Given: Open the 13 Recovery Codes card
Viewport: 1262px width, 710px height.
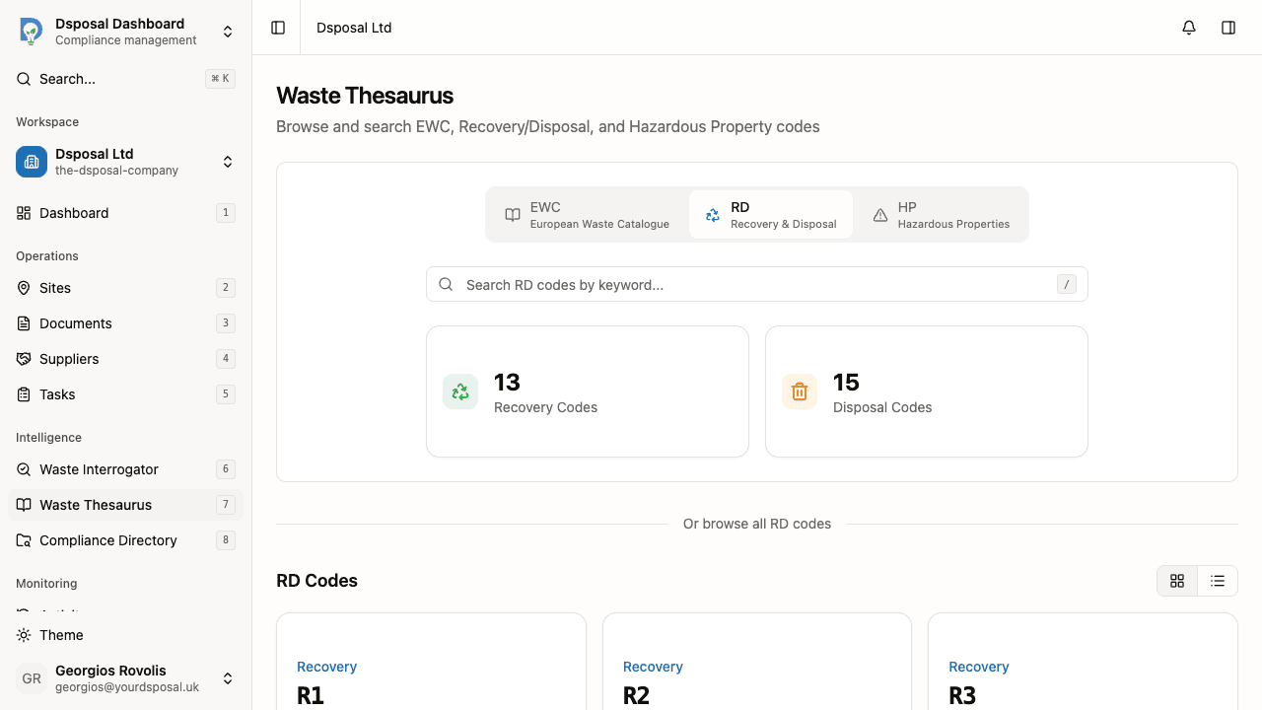Looking at the screenshot, I should click(587, 391).
